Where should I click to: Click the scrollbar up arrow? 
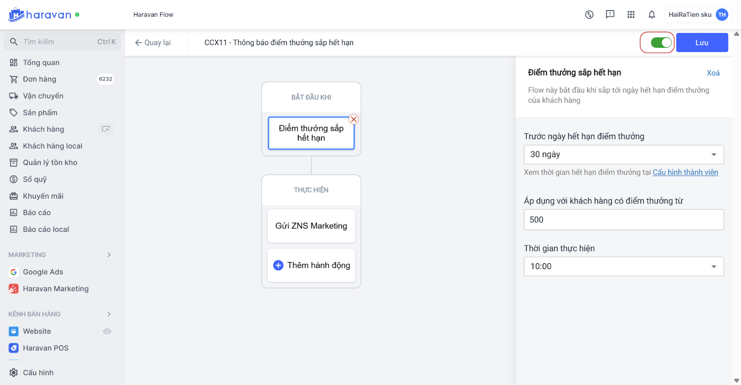tap(736, 34)
